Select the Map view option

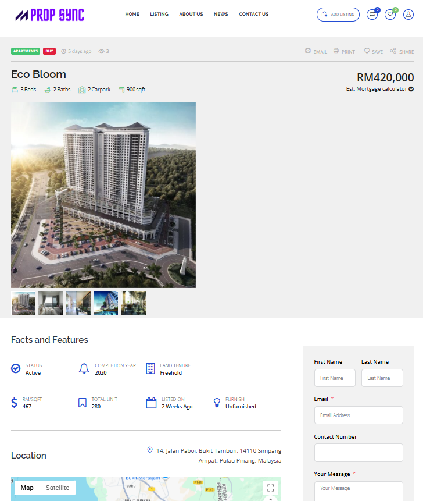point(27,488)
